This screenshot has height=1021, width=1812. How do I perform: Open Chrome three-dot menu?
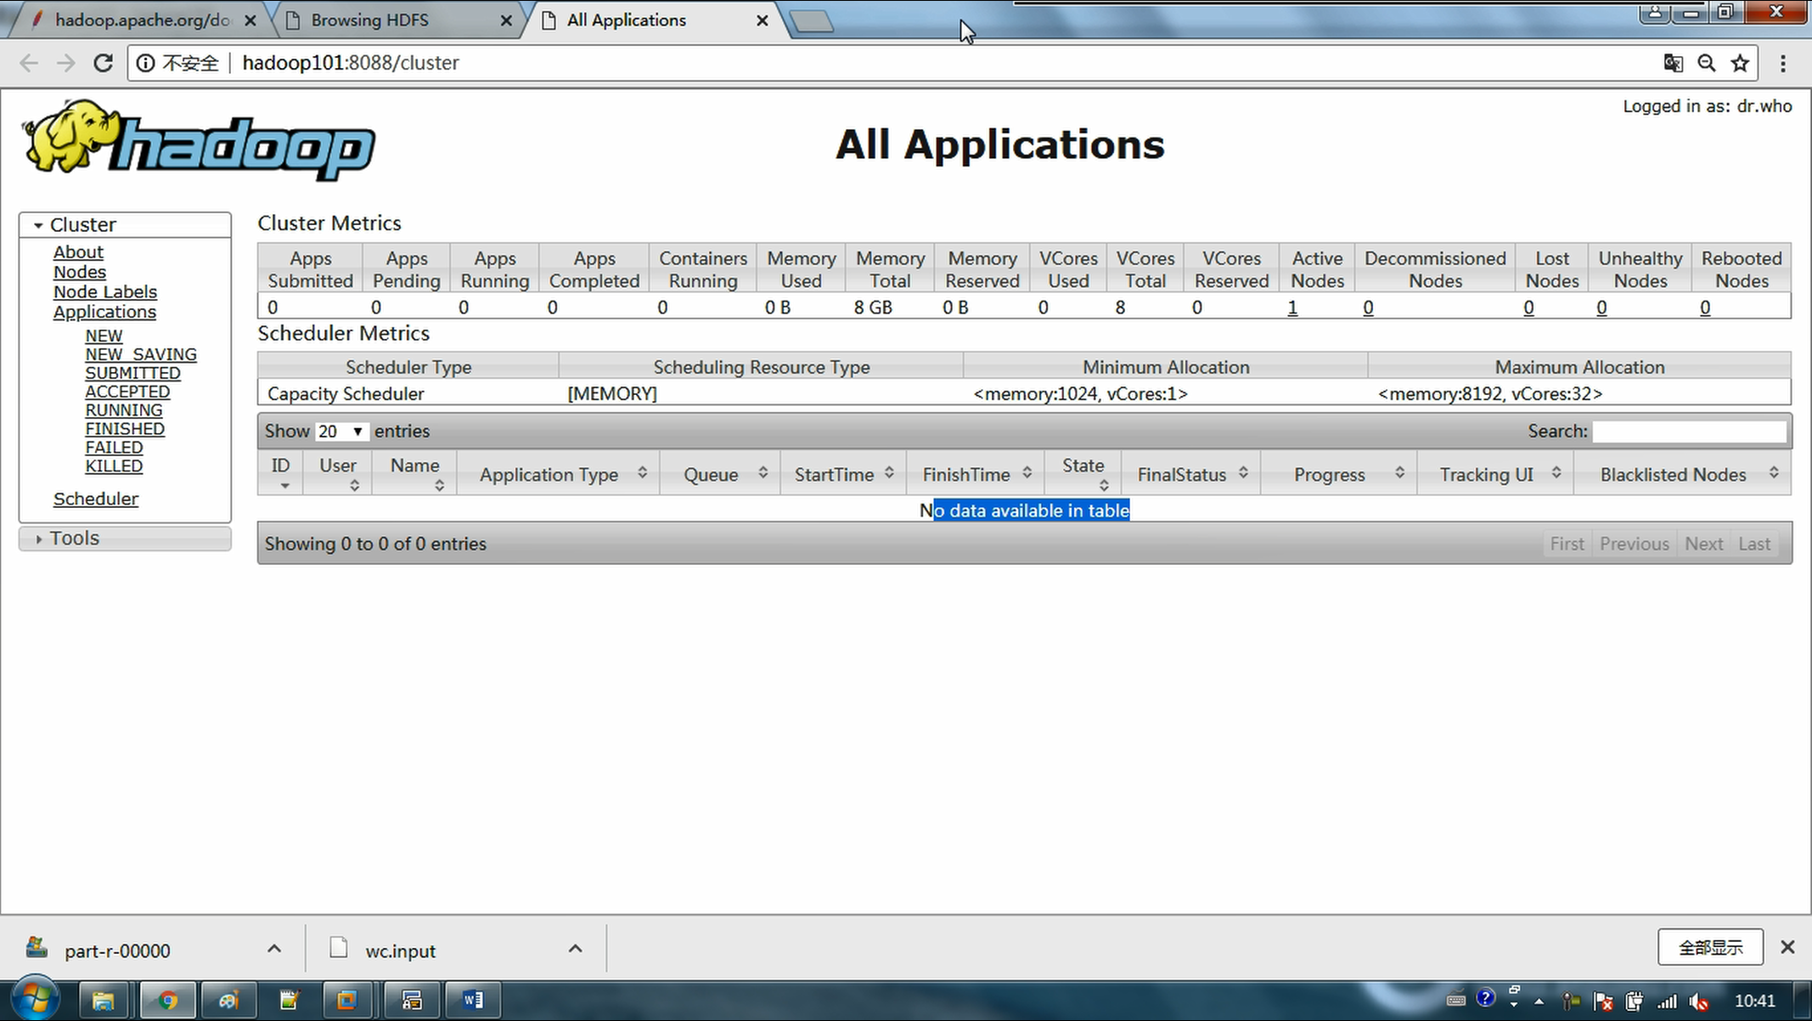click(x=1782, y=63)
